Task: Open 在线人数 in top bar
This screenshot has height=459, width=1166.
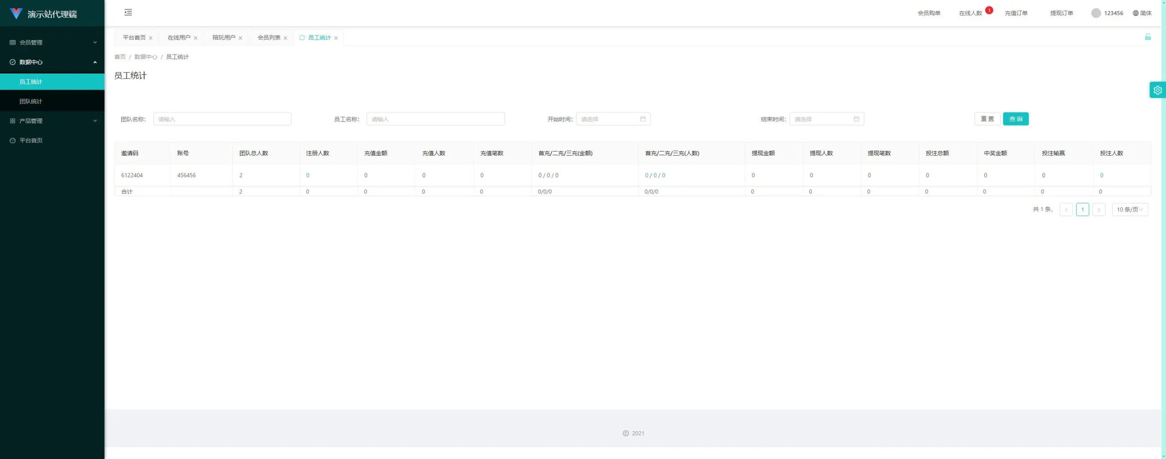Action: point(971,13)
